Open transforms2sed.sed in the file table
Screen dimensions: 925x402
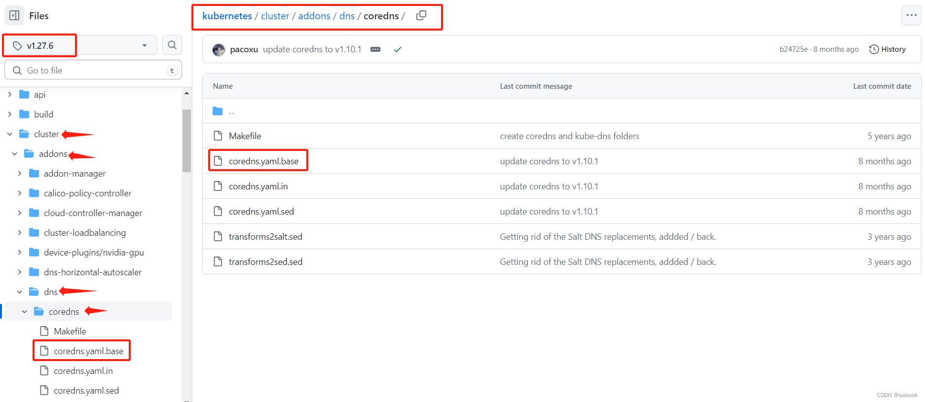click(265, 261)
